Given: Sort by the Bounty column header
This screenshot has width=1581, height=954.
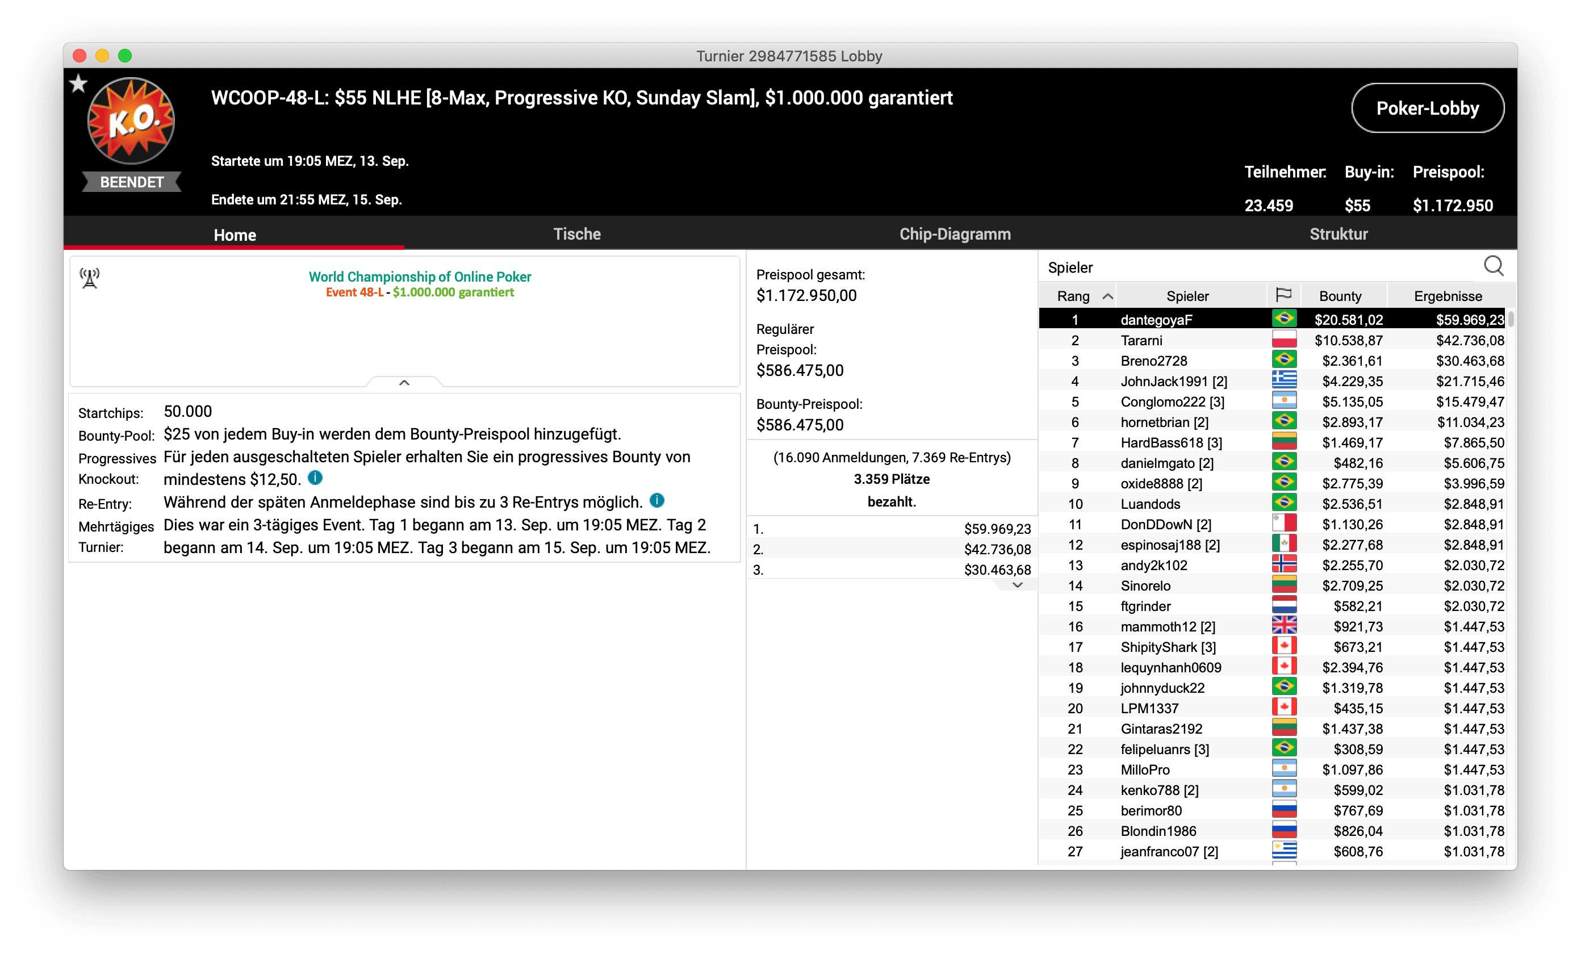Looking at the screenshot, I should (x=1340, y=296).
